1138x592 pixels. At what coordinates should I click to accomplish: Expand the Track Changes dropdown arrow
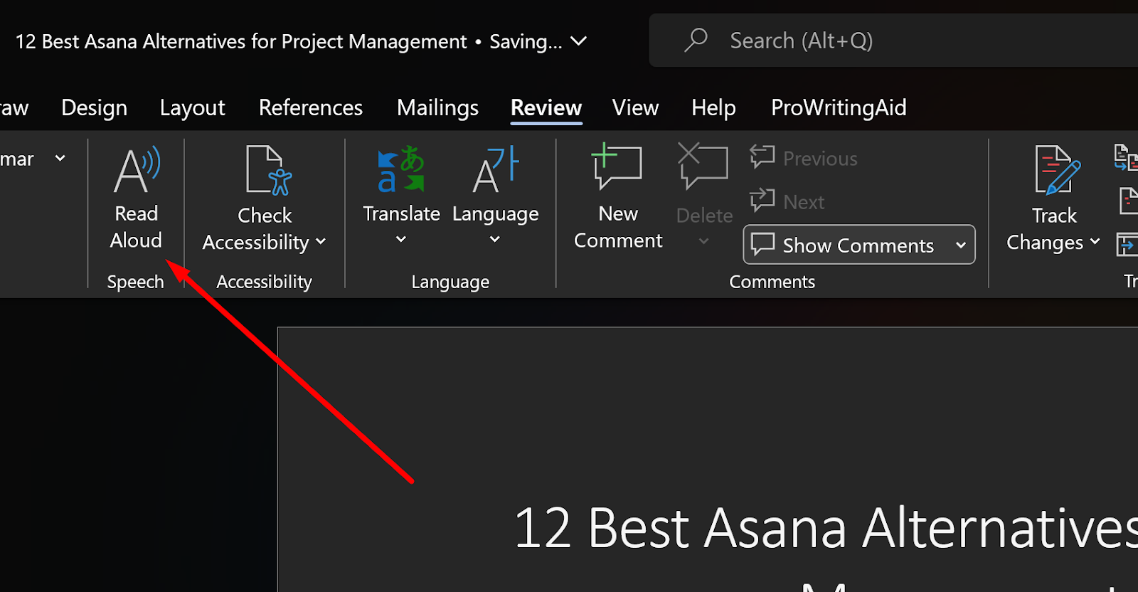[x=1095, y=242]
